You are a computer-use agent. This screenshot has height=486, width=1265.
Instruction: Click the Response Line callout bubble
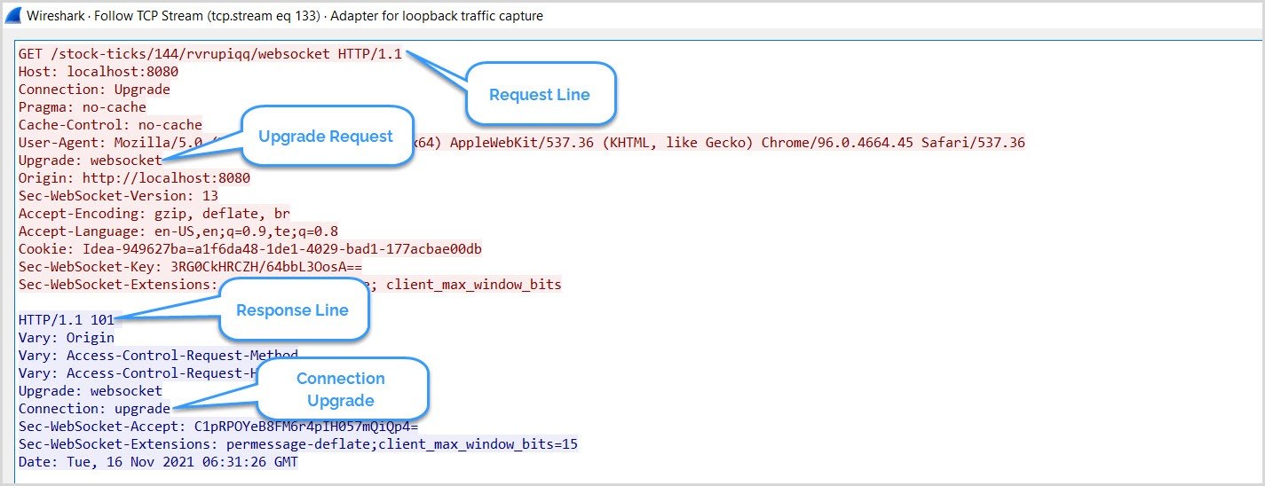[291, 310]
